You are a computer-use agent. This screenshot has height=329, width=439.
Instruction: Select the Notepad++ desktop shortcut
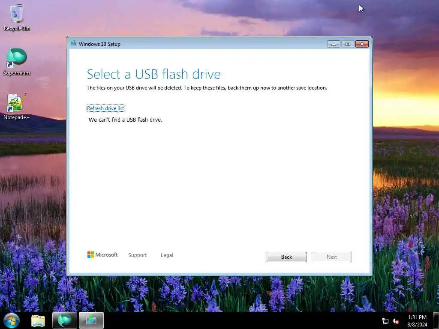(x=17, y=107)
